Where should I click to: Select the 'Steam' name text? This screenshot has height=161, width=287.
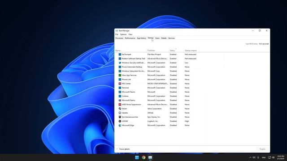click(124, 109)
